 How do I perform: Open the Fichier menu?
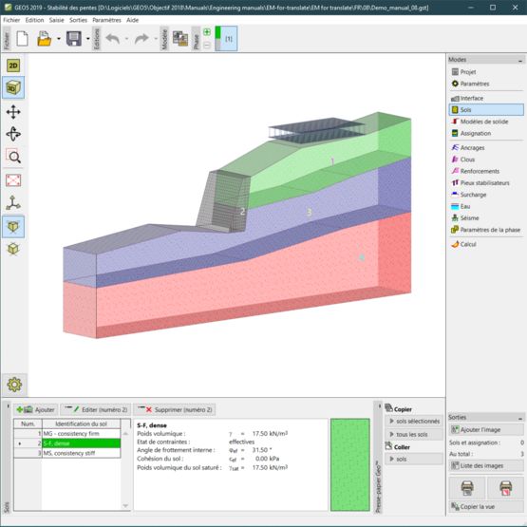click(x=11, y=20)
